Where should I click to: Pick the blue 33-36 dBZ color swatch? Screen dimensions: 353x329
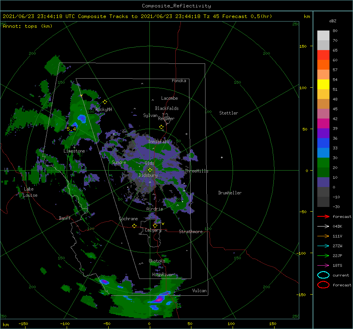tap(323, 143)
